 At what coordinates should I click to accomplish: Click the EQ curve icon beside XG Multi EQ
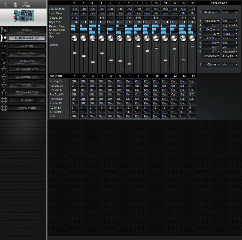point(4,61)
